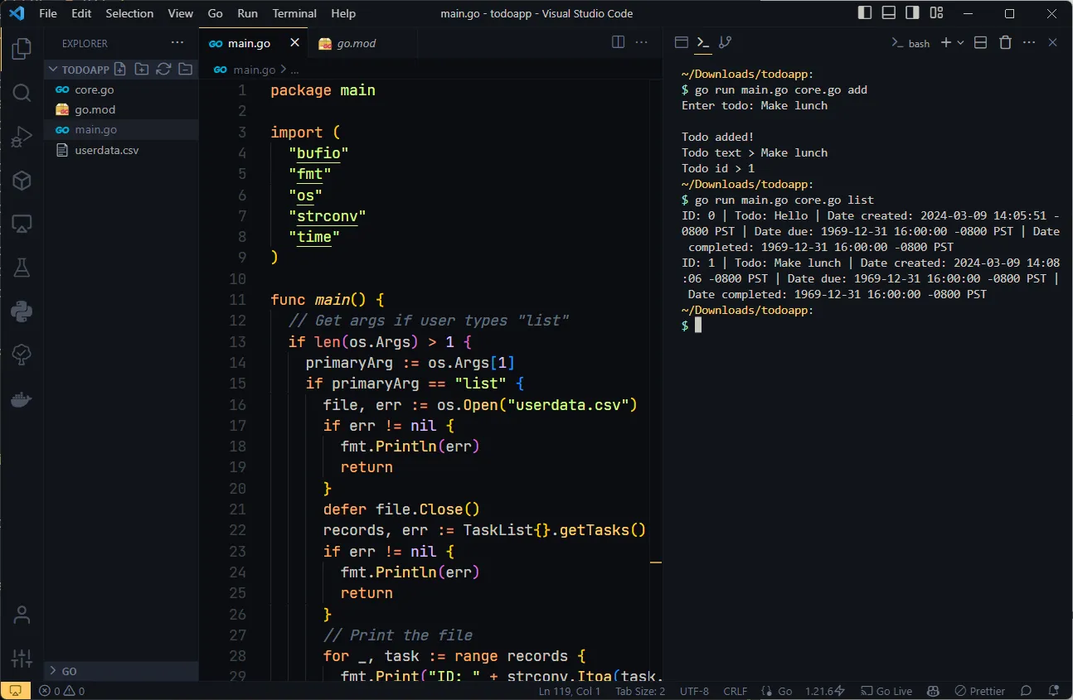This screenshot has height=700, width=1073.
Task: Click the Go Live status bar button
Action: (x=886, y=691)
